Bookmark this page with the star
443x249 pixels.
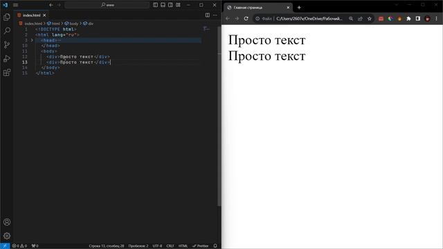(x=369, y=19)
